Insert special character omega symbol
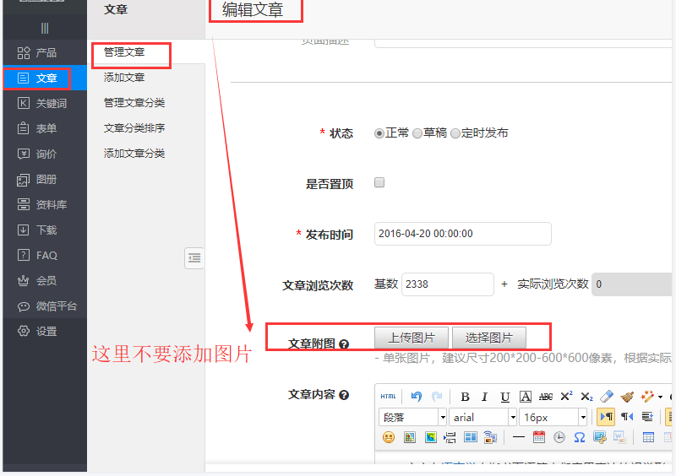The height and width of the screenshot is (476, 676). coord(580,437)
